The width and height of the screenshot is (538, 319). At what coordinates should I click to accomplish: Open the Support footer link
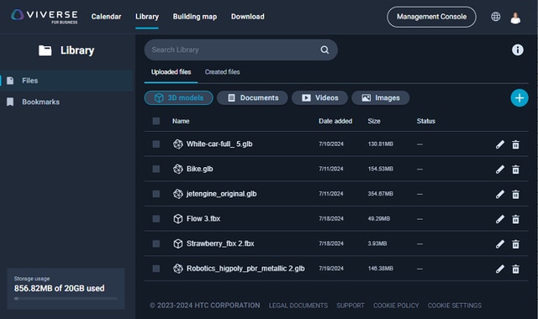351,306
